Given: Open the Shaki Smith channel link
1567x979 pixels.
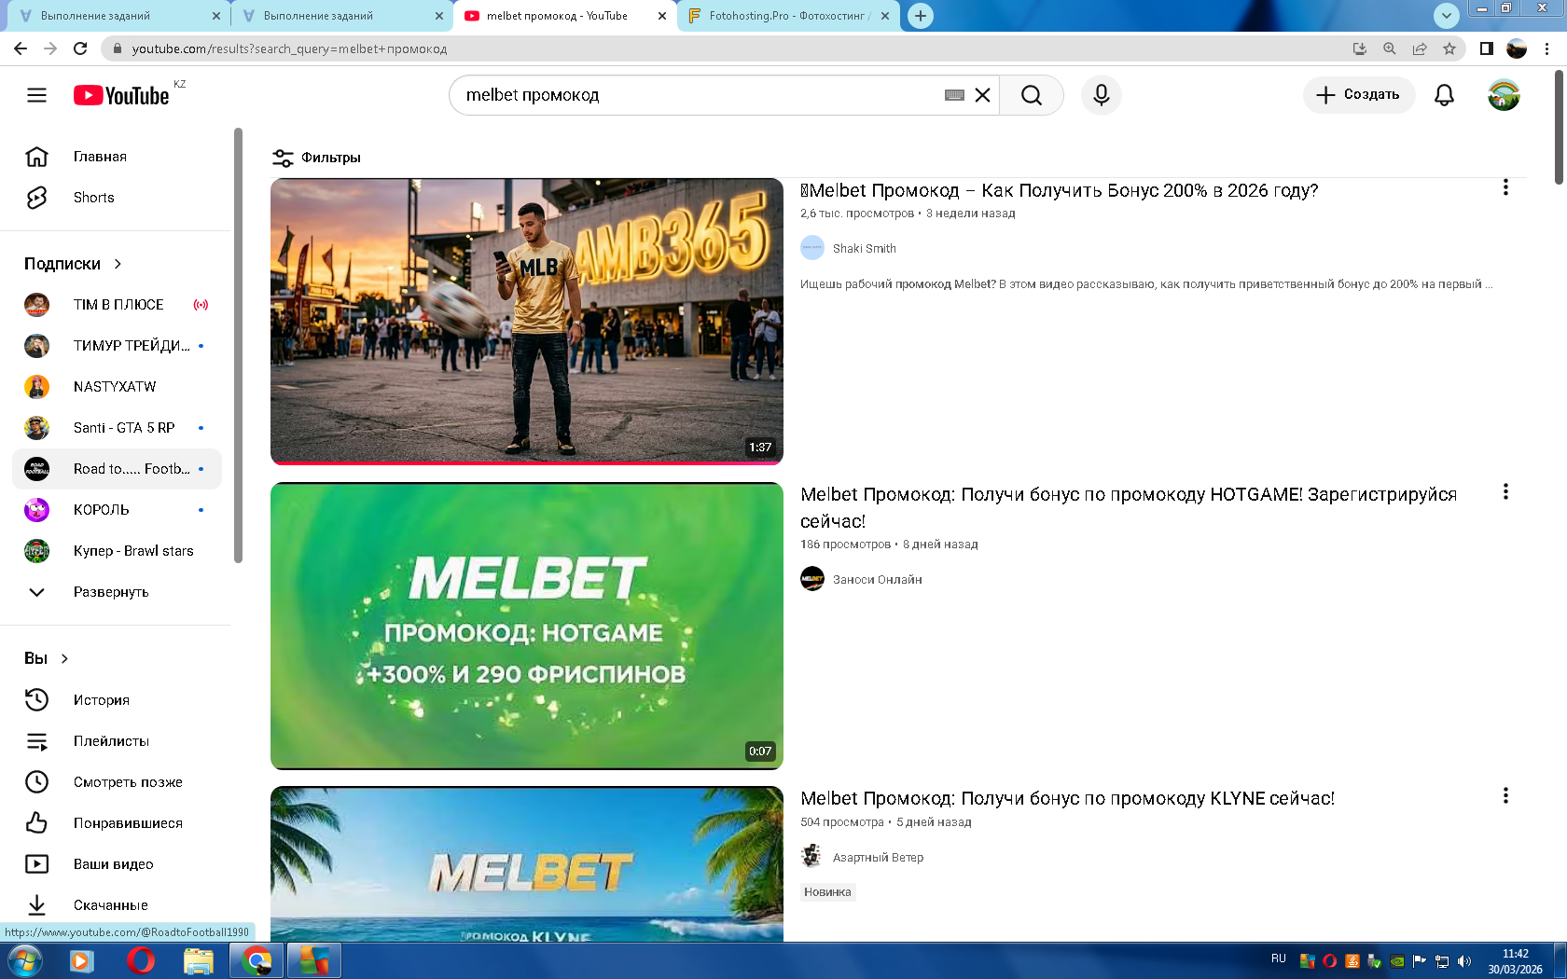Looking at the screenshot, I should click(864, 249).
